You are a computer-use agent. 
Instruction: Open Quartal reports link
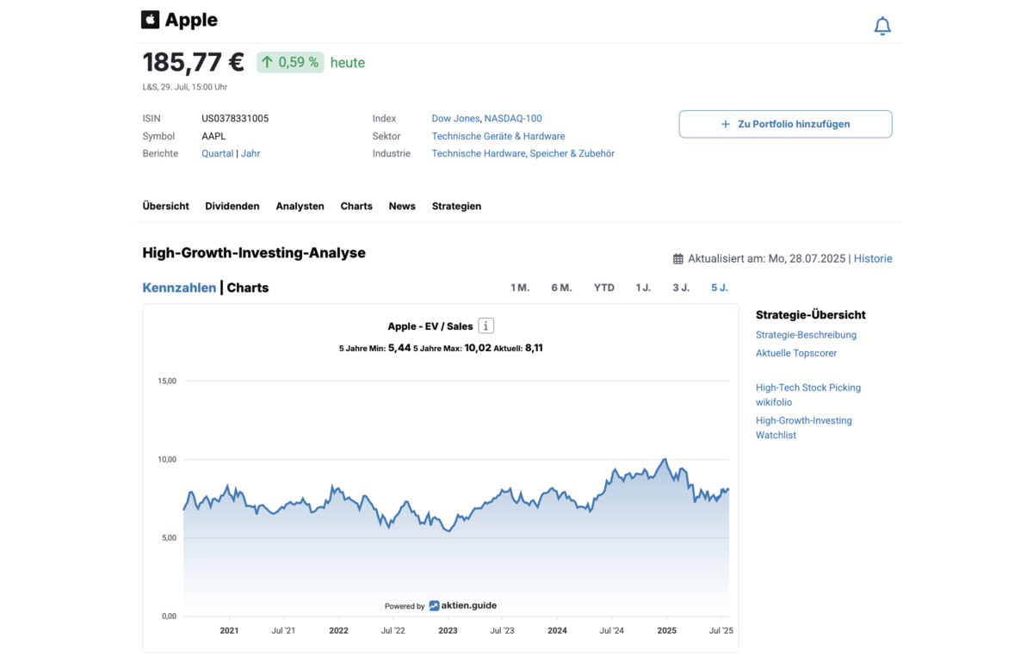click(x=217, y=153)
